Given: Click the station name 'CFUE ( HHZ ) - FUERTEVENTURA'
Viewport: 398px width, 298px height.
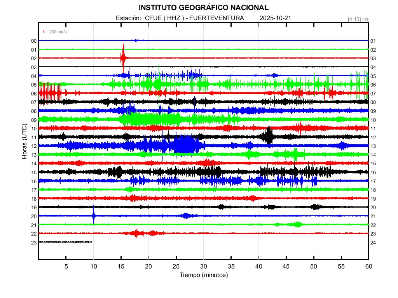Looking at the screenshot, I should [194, 18].
